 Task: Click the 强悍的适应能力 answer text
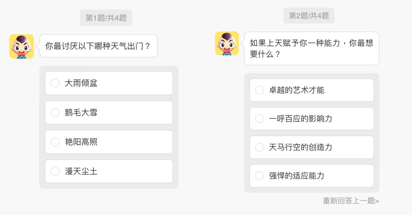[297, 176]
